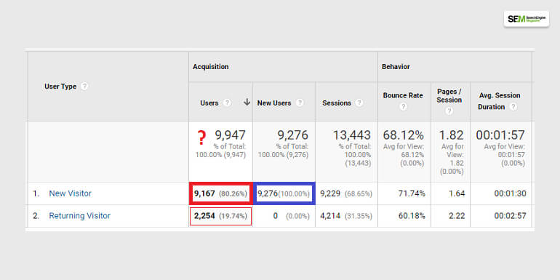Image resolution: width=560 pixels, height=280 pixels.
Task: Click New Visitor sessions cell 9,229
Action: (x=346, y=193)
